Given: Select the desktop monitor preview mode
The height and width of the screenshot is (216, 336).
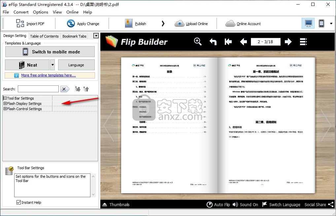Looking at the screenshot, I should pos(308,23).
